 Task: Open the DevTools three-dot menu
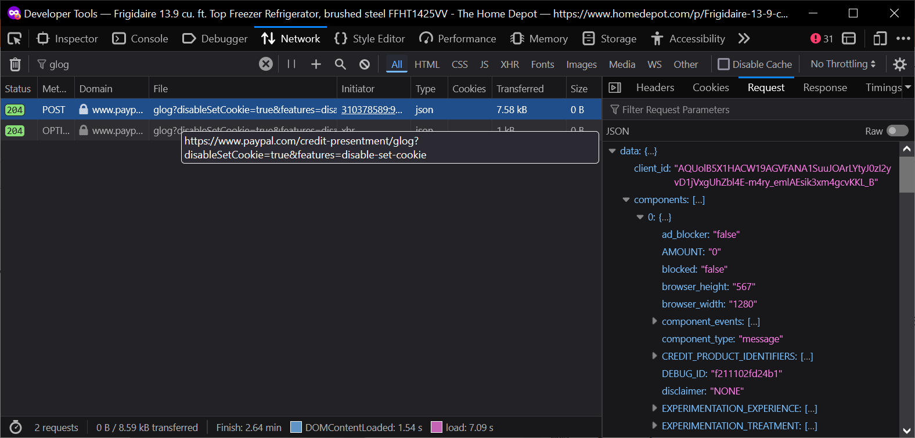[x=903, y=39]
